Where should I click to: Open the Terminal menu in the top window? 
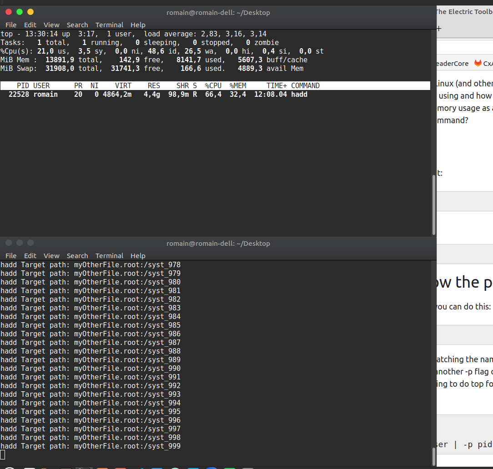tap(109, 25)
